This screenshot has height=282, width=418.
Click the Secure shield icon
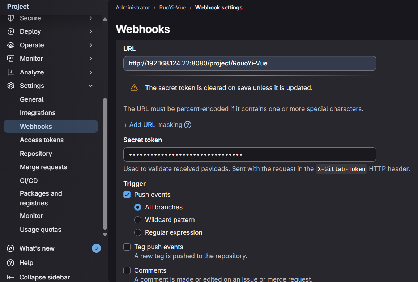click(x=10, y=18)
